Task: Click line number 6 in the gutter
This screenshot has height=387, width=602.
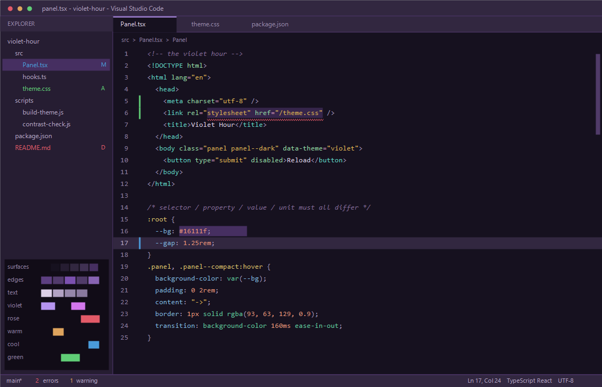Action: coord(126,113)
